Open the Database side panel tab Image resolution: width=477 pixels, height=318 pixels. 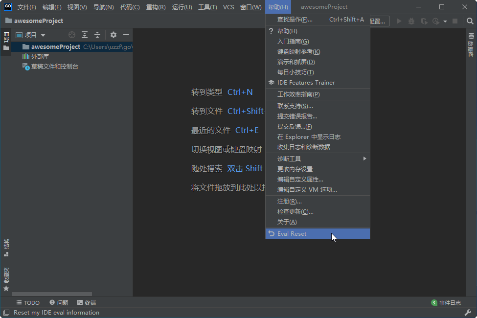[x=471, y=45]
